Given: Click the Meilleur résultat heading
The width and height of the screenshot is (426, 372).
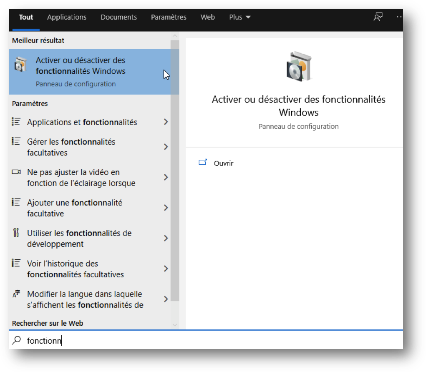Looking at the screenshot, I should point(38,40).
